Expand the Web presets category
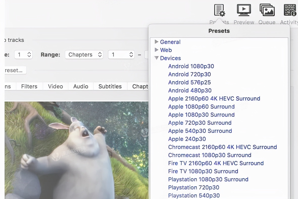 pyautogui.click(x=157, y=50)
